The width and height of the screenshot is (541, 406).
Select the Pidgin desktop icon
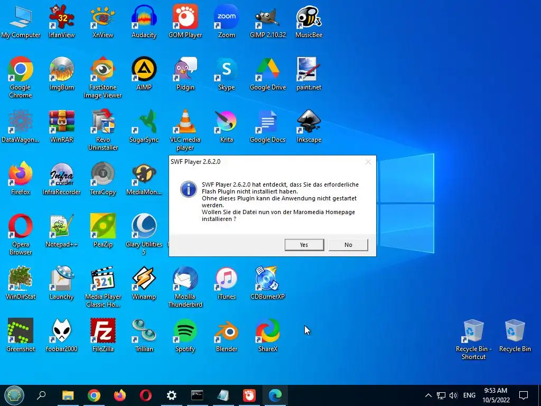pyautogui.click(x=185, y=74)
